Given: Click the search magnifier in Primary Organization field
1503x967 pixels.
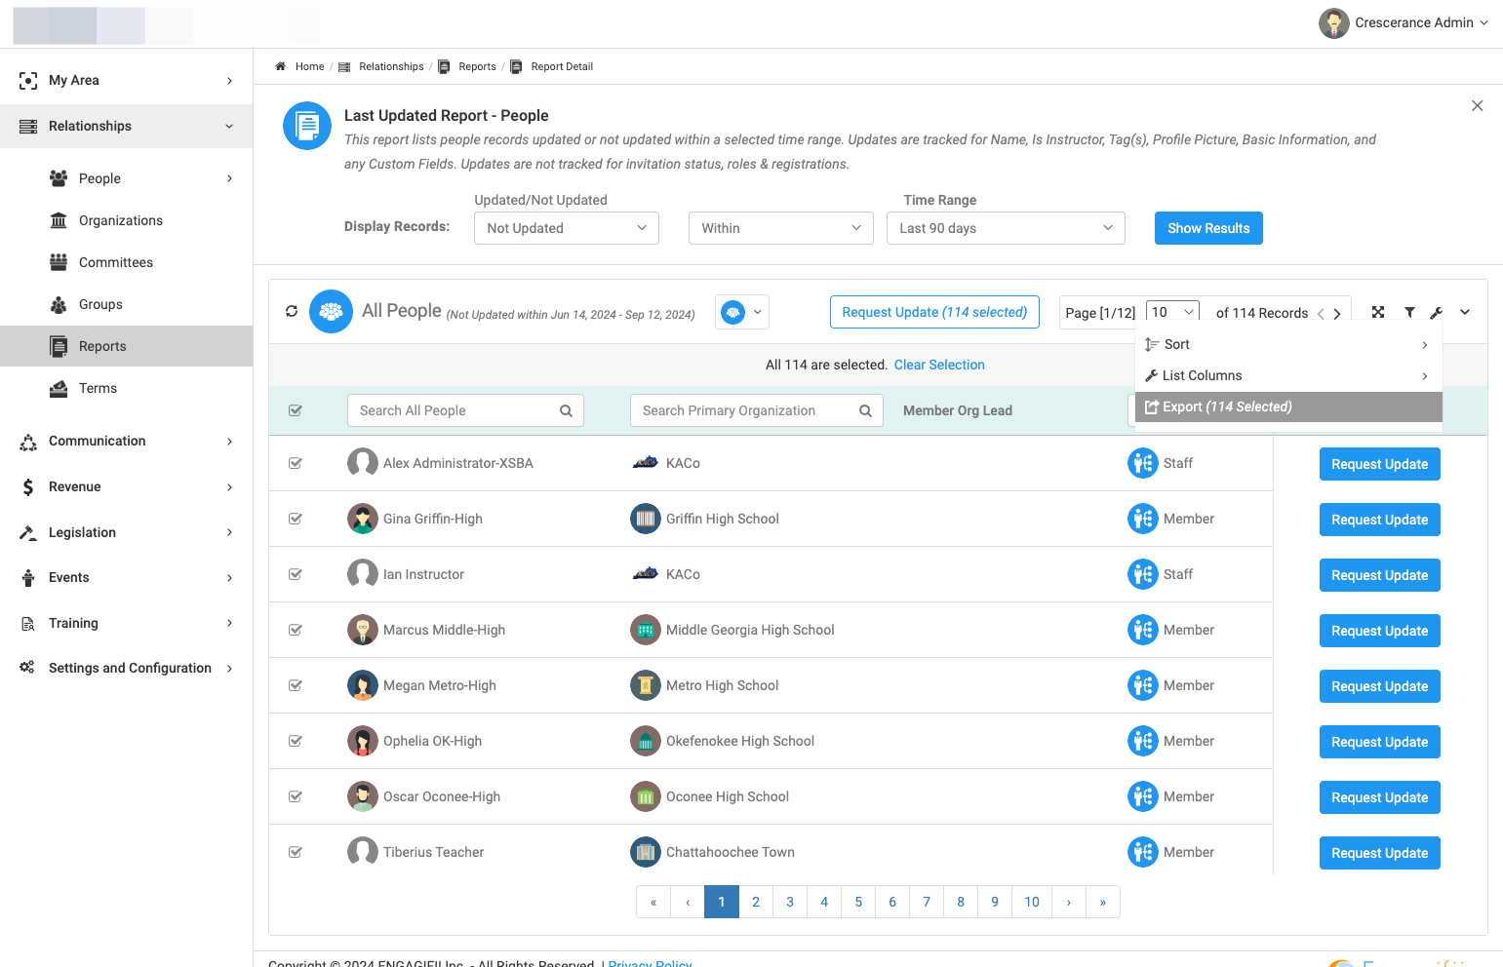Looking at the screenshot, I should (x=865, y=411).
